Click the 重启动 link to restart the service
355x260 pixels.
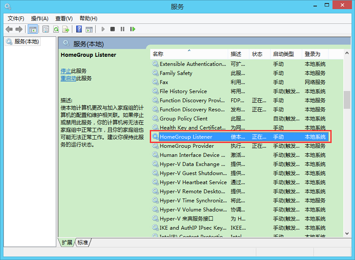(x=68, y=78)
